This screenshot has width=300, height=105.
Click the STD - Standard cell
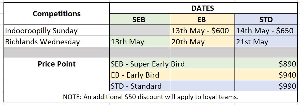tap(140, 85)
